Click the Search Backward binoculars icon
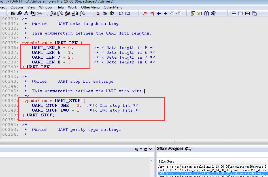268x177 pixels. point(20,13)
